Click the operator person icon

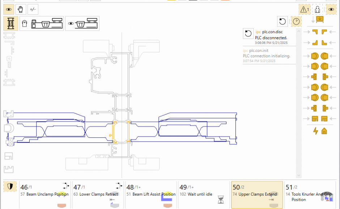tap(317, 10)
